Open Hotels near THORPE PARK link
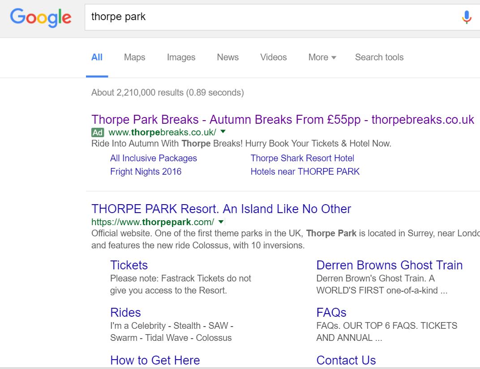Screen dimensions: 480x369 tap(305, 172)
